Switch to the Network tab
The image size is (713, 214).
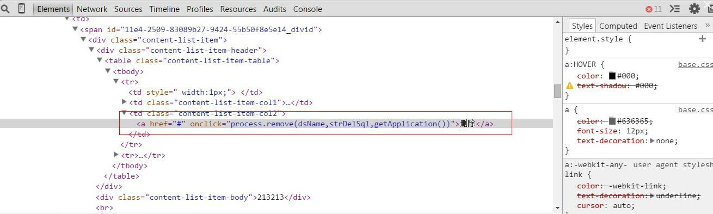click(92, 9)
